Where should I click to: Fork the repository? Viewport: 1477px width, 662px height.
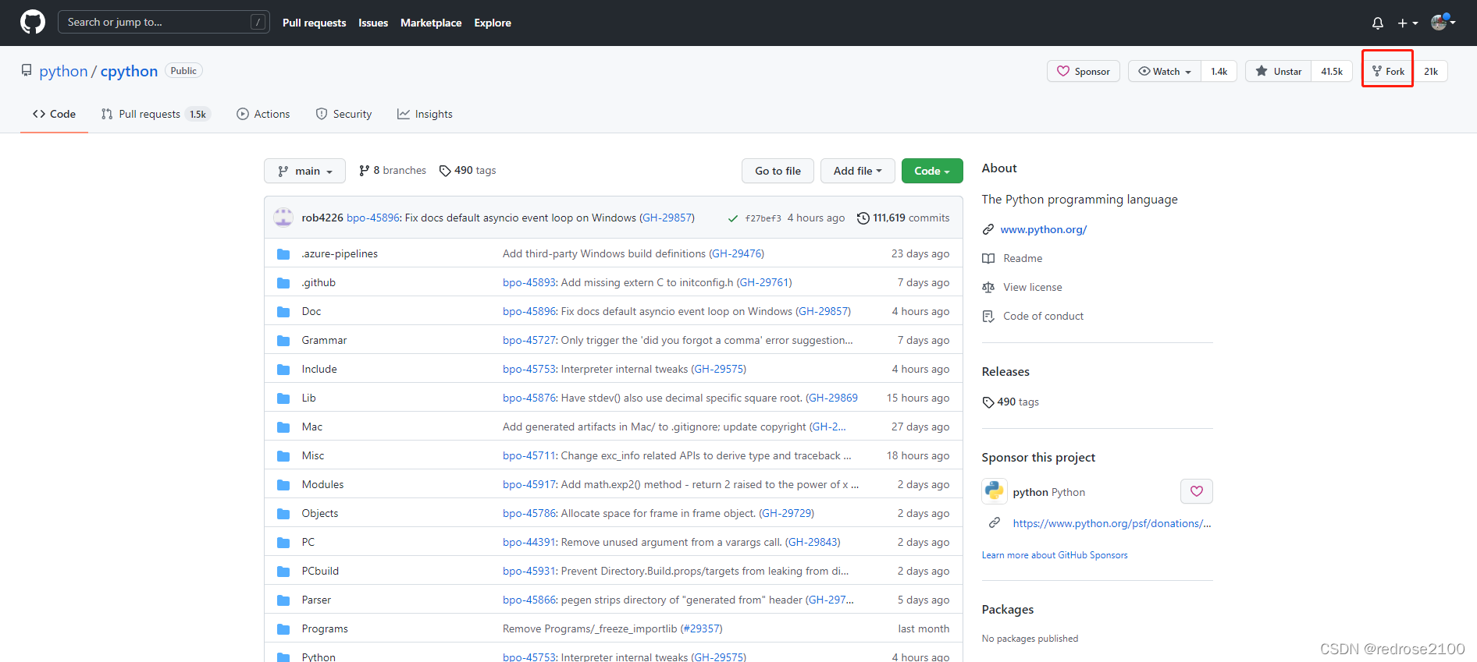[1388, 71]
